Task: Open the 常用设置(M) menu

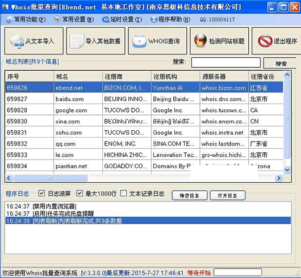Action: pos(74,19)
